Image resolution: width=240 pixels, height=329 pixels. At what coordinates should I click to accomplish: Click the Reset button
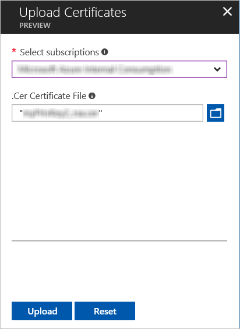[105, 311]
